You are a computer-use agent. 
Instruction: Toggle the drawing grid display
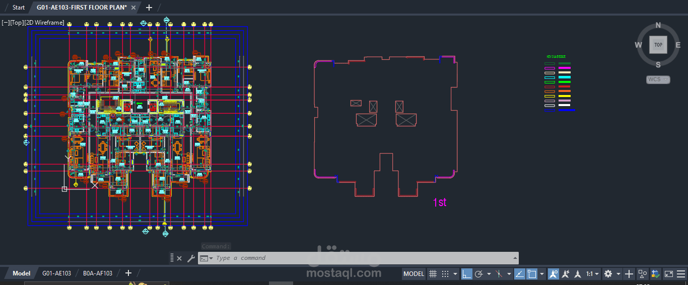click(433, 274)
